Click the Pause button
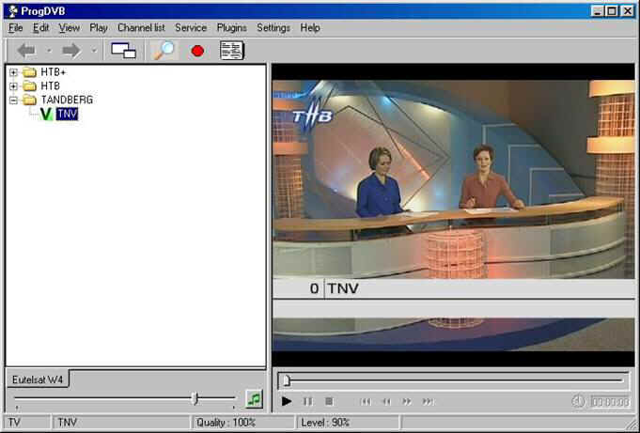 307,402
